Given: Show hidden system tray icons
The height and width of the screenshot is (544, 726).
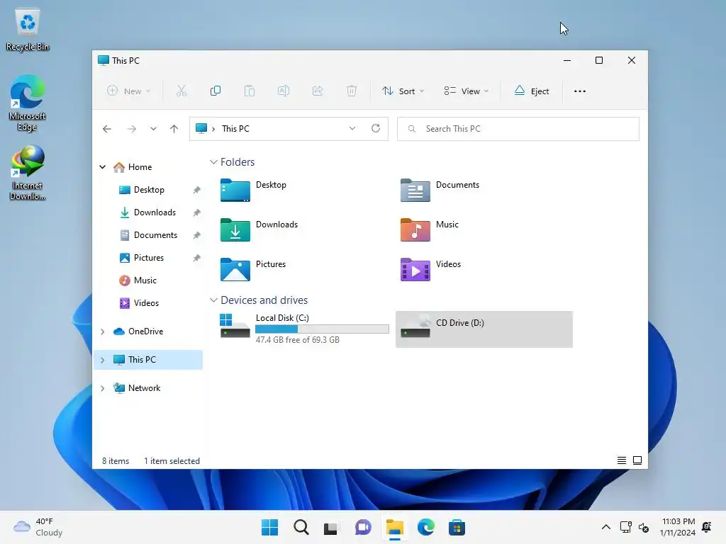Looking at the screenshot, I should 605,527.
